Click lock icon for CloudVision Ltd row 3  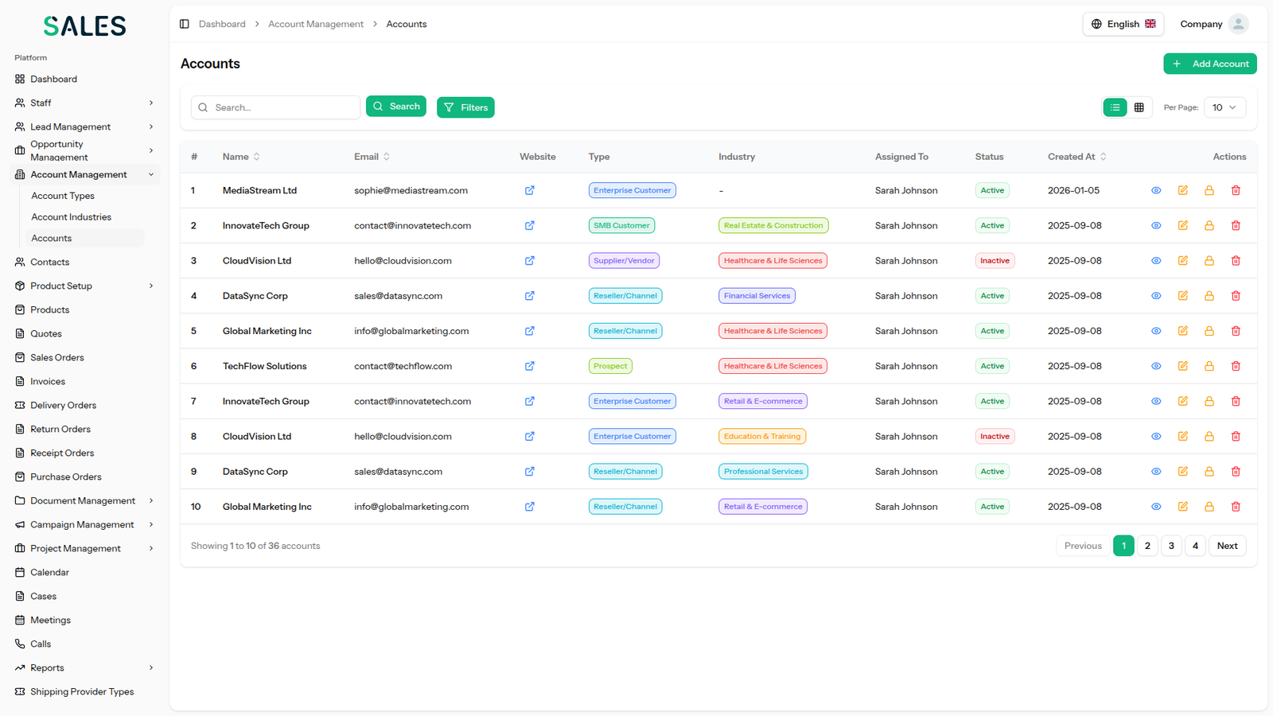[x=1209, y=261]
